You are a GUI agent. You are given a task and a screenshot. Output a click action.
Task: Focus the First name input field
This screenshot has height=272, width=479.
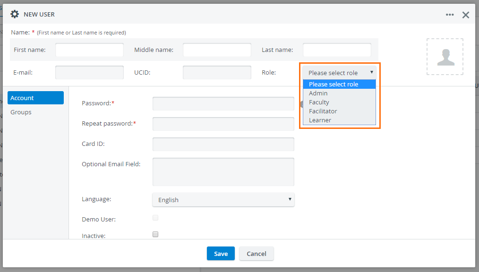pos(89,50)
